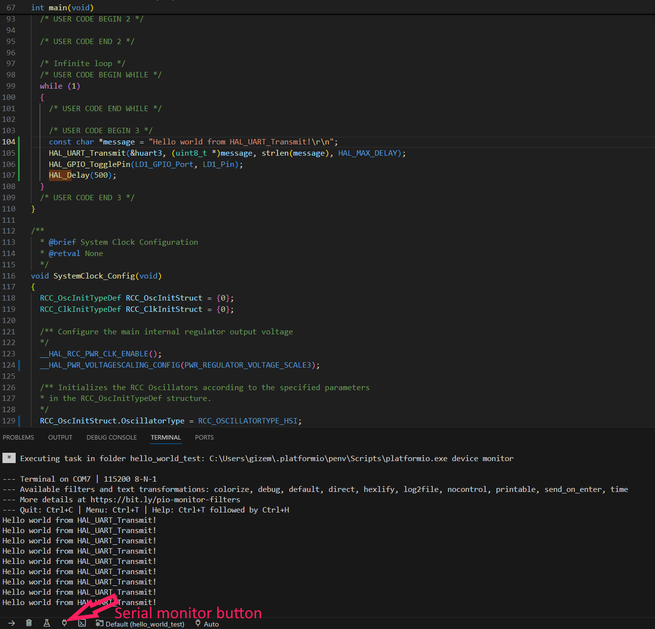Click line number 99 in the gutter
The image size is (655, 629).
pyautogui.click(x=11, y=86)
